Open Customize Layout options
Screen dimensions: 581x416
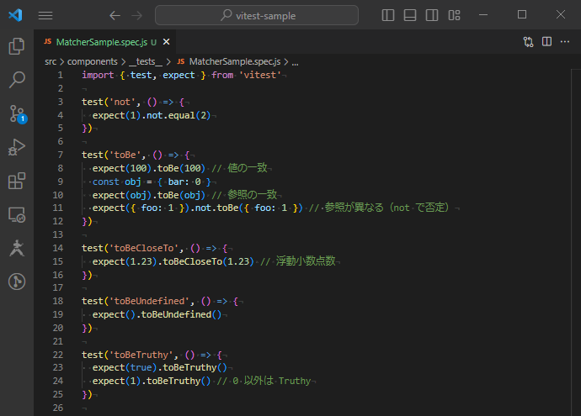(x=454, y=15)
